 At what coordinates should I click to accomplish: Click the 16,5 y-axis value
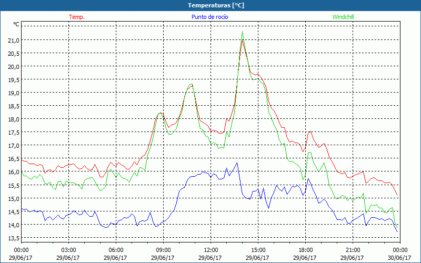tap(14, 159)
